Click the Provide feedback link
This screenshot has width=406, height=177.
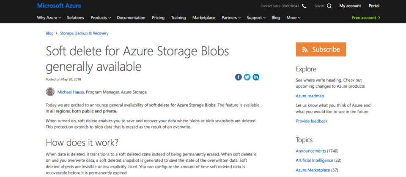point(311,121)
